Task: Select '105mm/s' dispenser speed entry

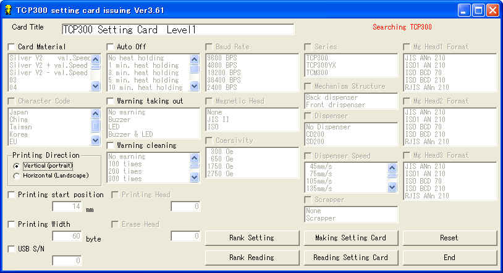Action: [319, 181]
